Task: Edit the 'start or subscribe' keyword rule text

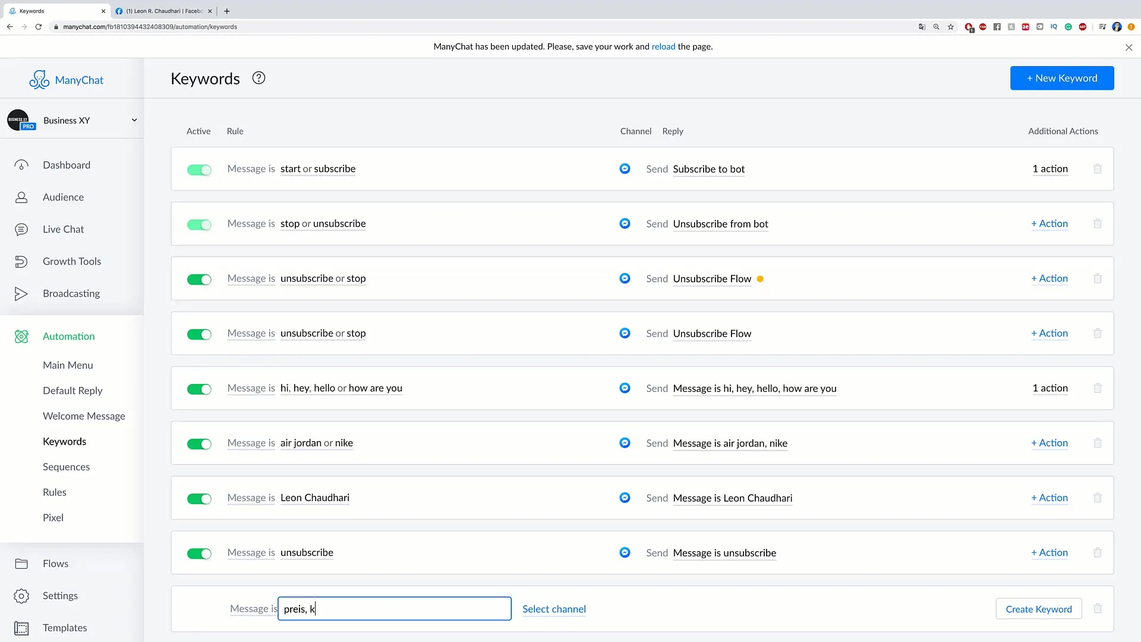Action: [318, 169]
